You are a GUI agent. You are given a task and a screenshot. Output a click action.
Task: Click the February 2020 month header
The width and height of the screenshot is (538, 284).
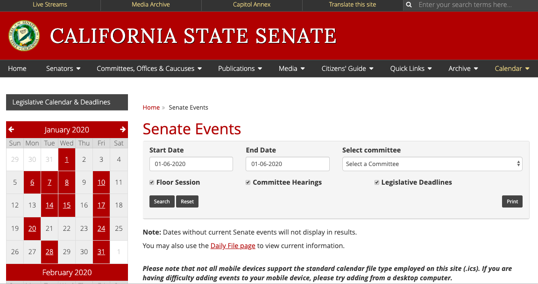[67, 272]
